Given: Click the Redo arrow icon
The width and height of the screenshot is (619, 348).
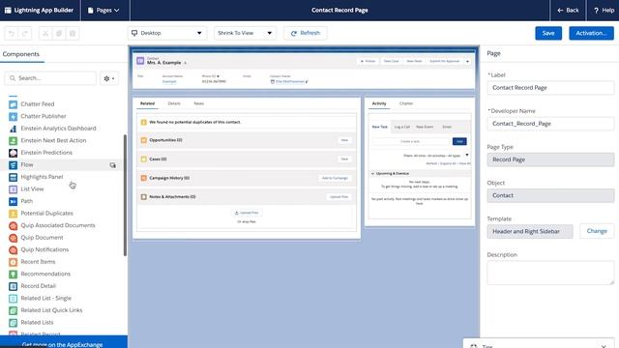Looking at the screenshot, I should tap(25, 34).
